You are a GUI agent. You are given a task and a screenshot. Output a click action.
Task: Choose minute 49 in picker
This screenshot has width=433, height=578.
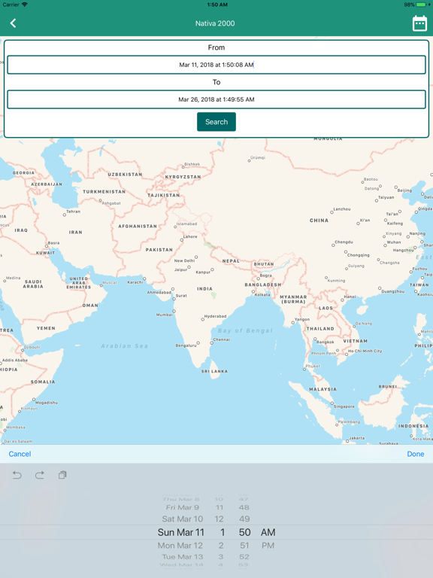(x=244, y=519)
